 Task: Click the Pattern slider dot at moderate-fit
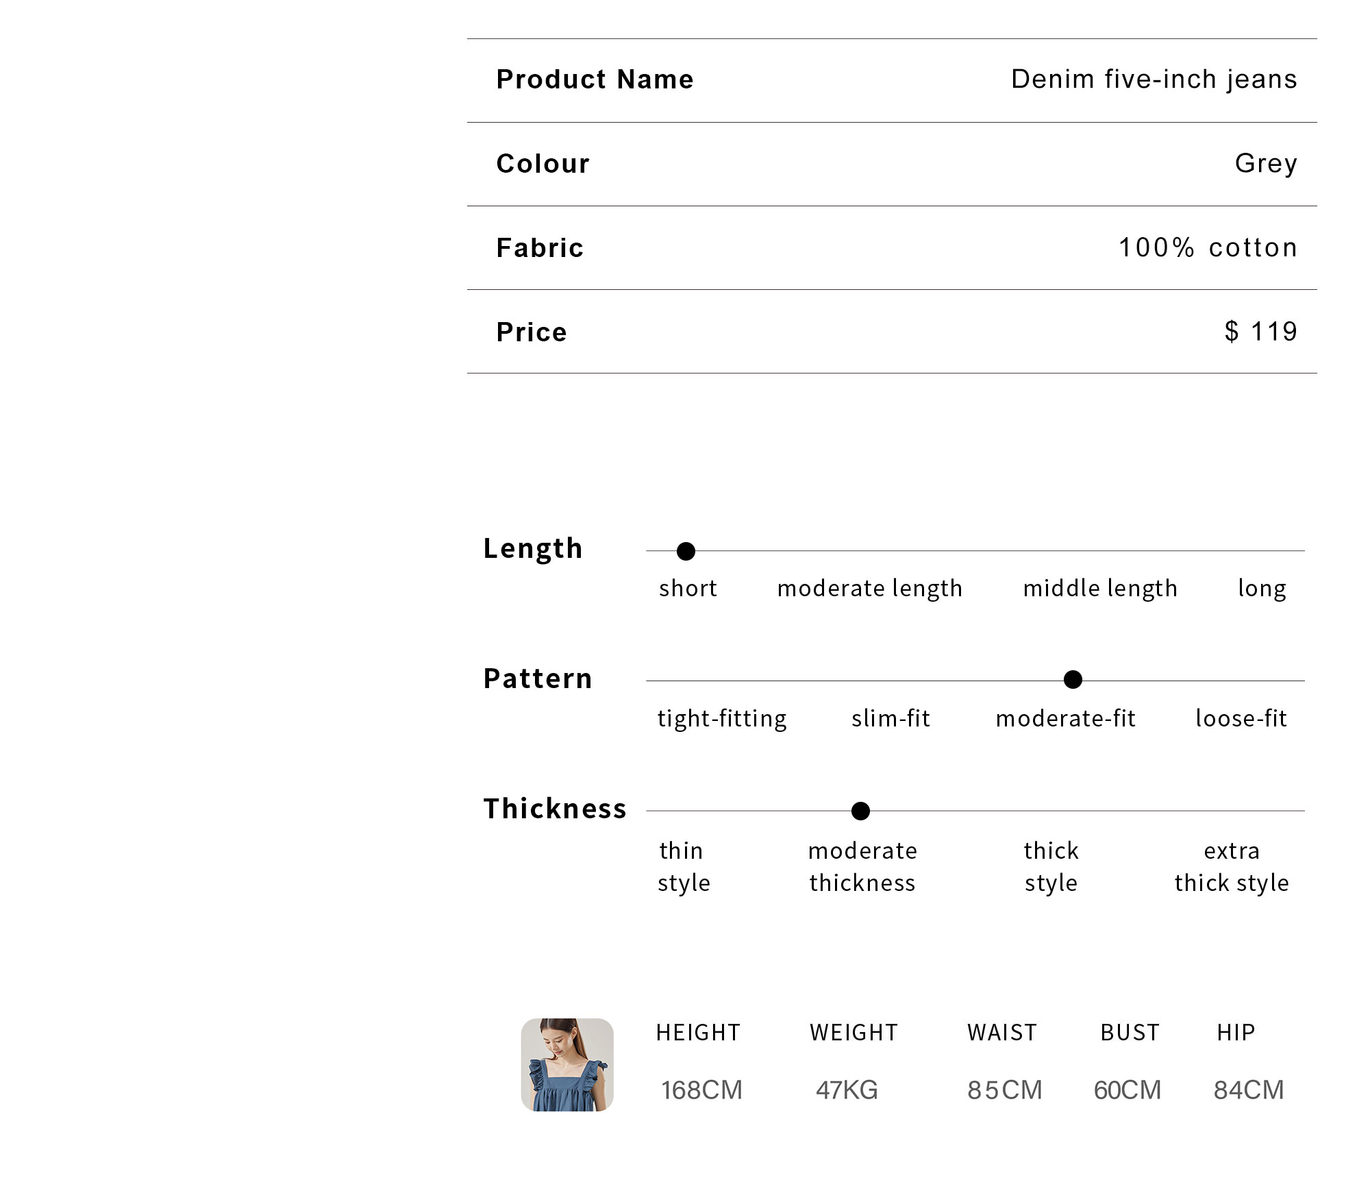tap(1073, 679)
